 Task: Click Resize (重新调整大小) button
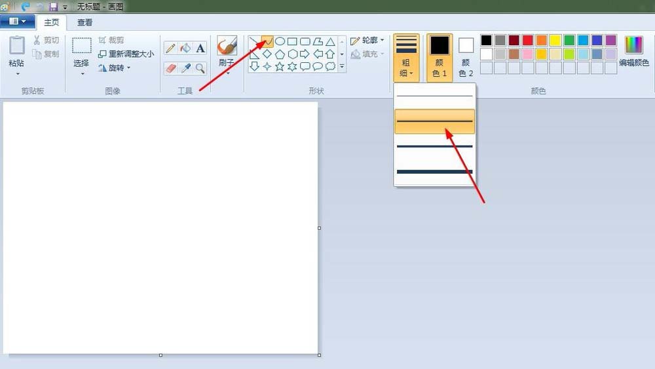tap(126, 54)
